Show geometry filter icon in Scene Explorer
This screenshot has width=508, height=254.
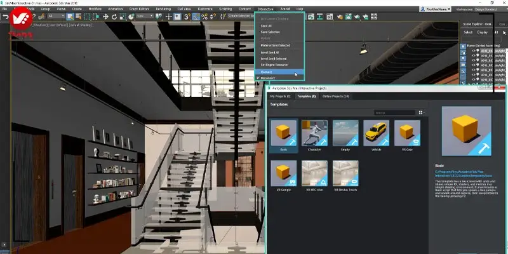coord(463,46)
